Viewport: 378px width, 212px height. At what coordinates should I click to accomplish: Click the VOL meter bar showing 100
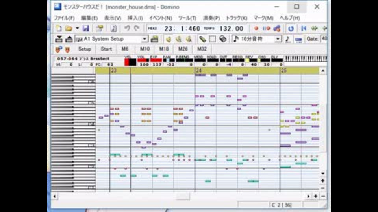(143, 60)
